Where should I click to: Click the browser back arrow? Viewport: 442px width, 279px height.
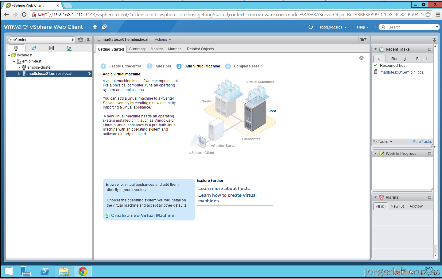coord(6,14)
